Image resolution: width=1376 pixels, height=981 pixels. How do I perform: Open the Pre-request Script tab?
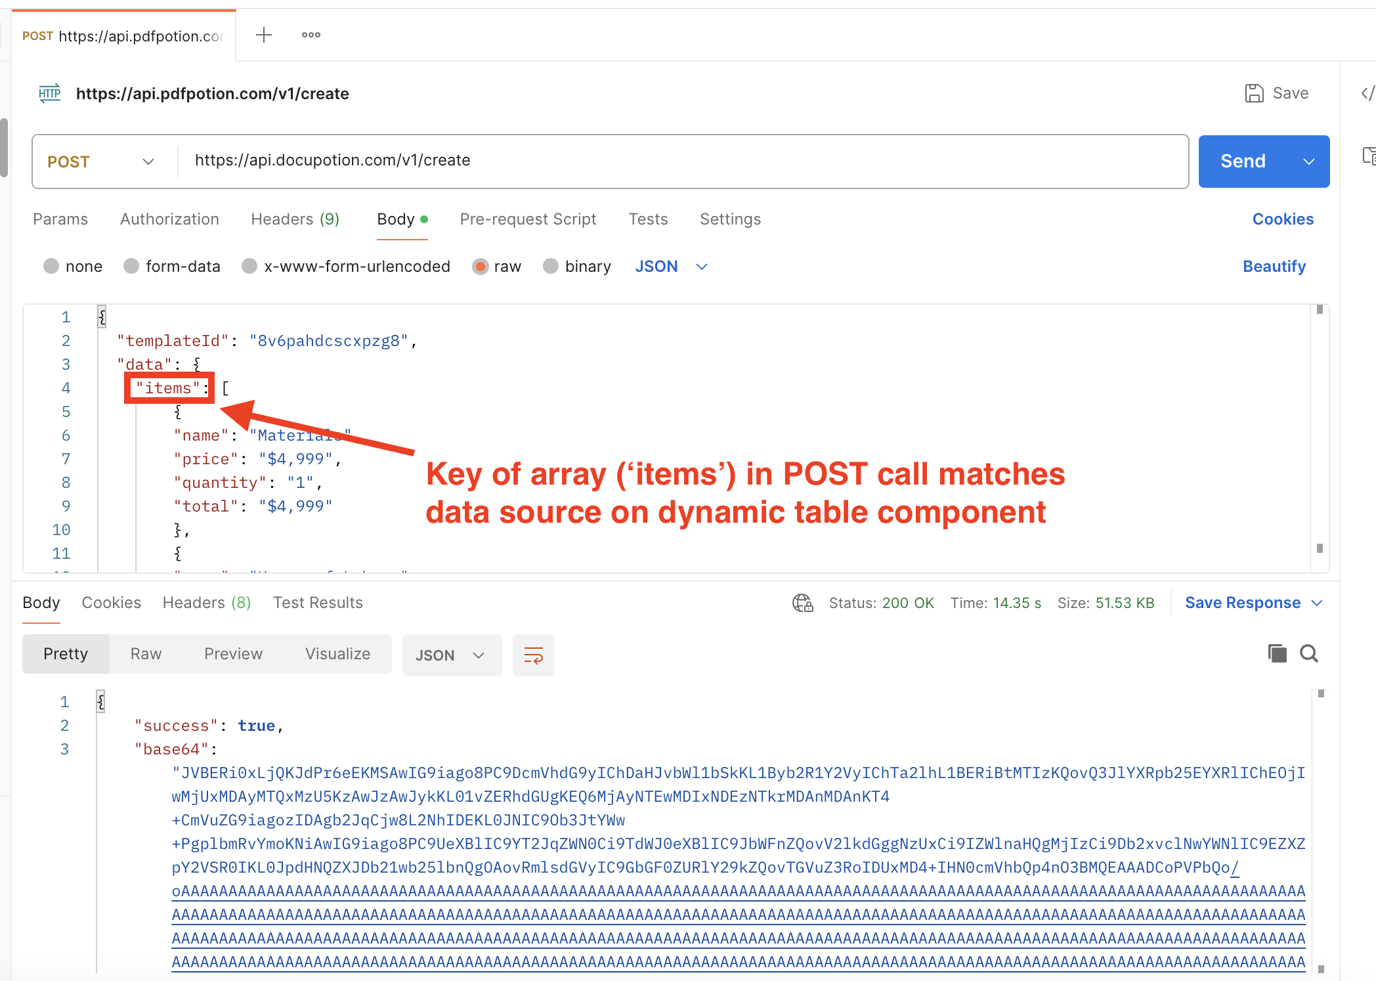click(528, 219)
